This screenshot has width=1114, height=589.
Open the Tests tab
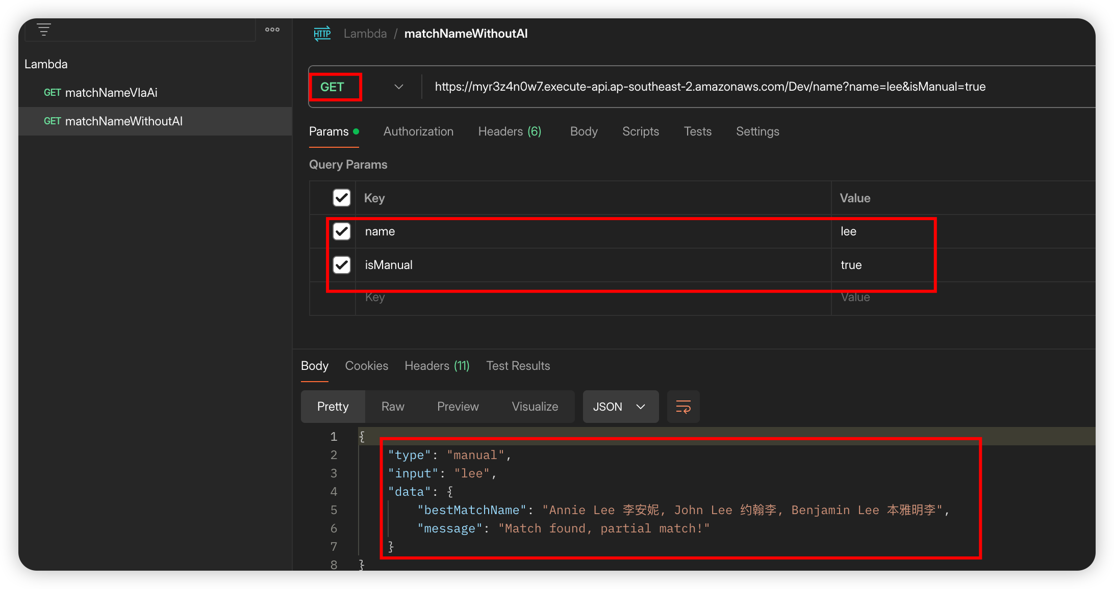698,131
